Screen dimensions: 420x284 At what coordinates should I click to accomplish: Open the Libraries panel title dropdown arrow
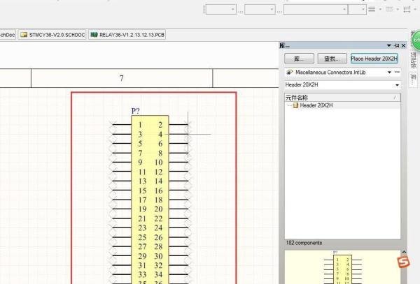point(389,45)
